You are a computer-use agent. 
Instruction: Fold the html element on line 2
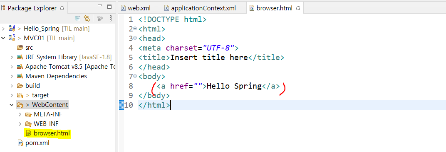pyautogui.click(x=135, y=29)
